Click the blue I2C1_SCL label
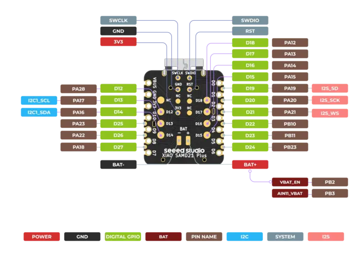The width and height of the screenshot is (364, 255). (x=39, y=100)
